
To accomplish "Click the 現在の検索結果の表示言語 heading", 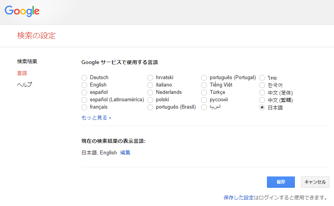I will (x=113, y=141).
